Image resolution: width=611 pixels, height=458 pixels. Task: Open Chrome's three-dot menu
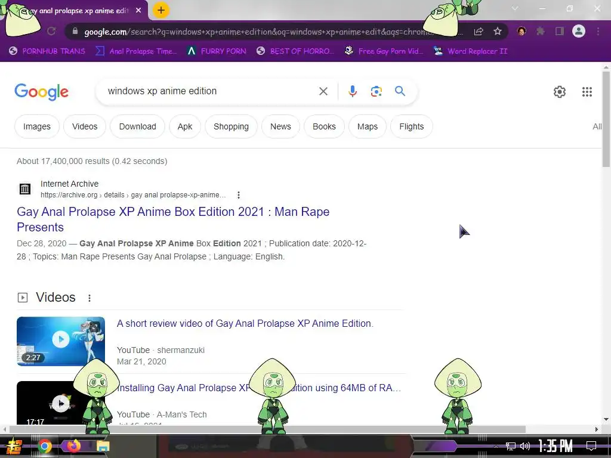pyautogui.click(x=598, y=31)
